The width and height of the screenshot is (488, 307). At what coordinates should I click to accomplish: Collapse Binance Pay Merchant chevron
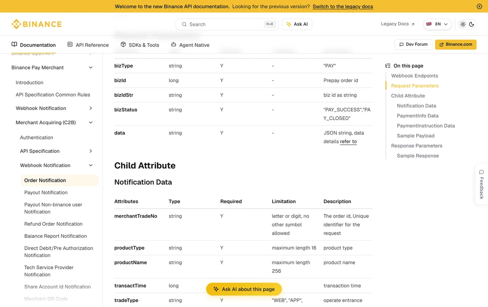click(90, 68)
